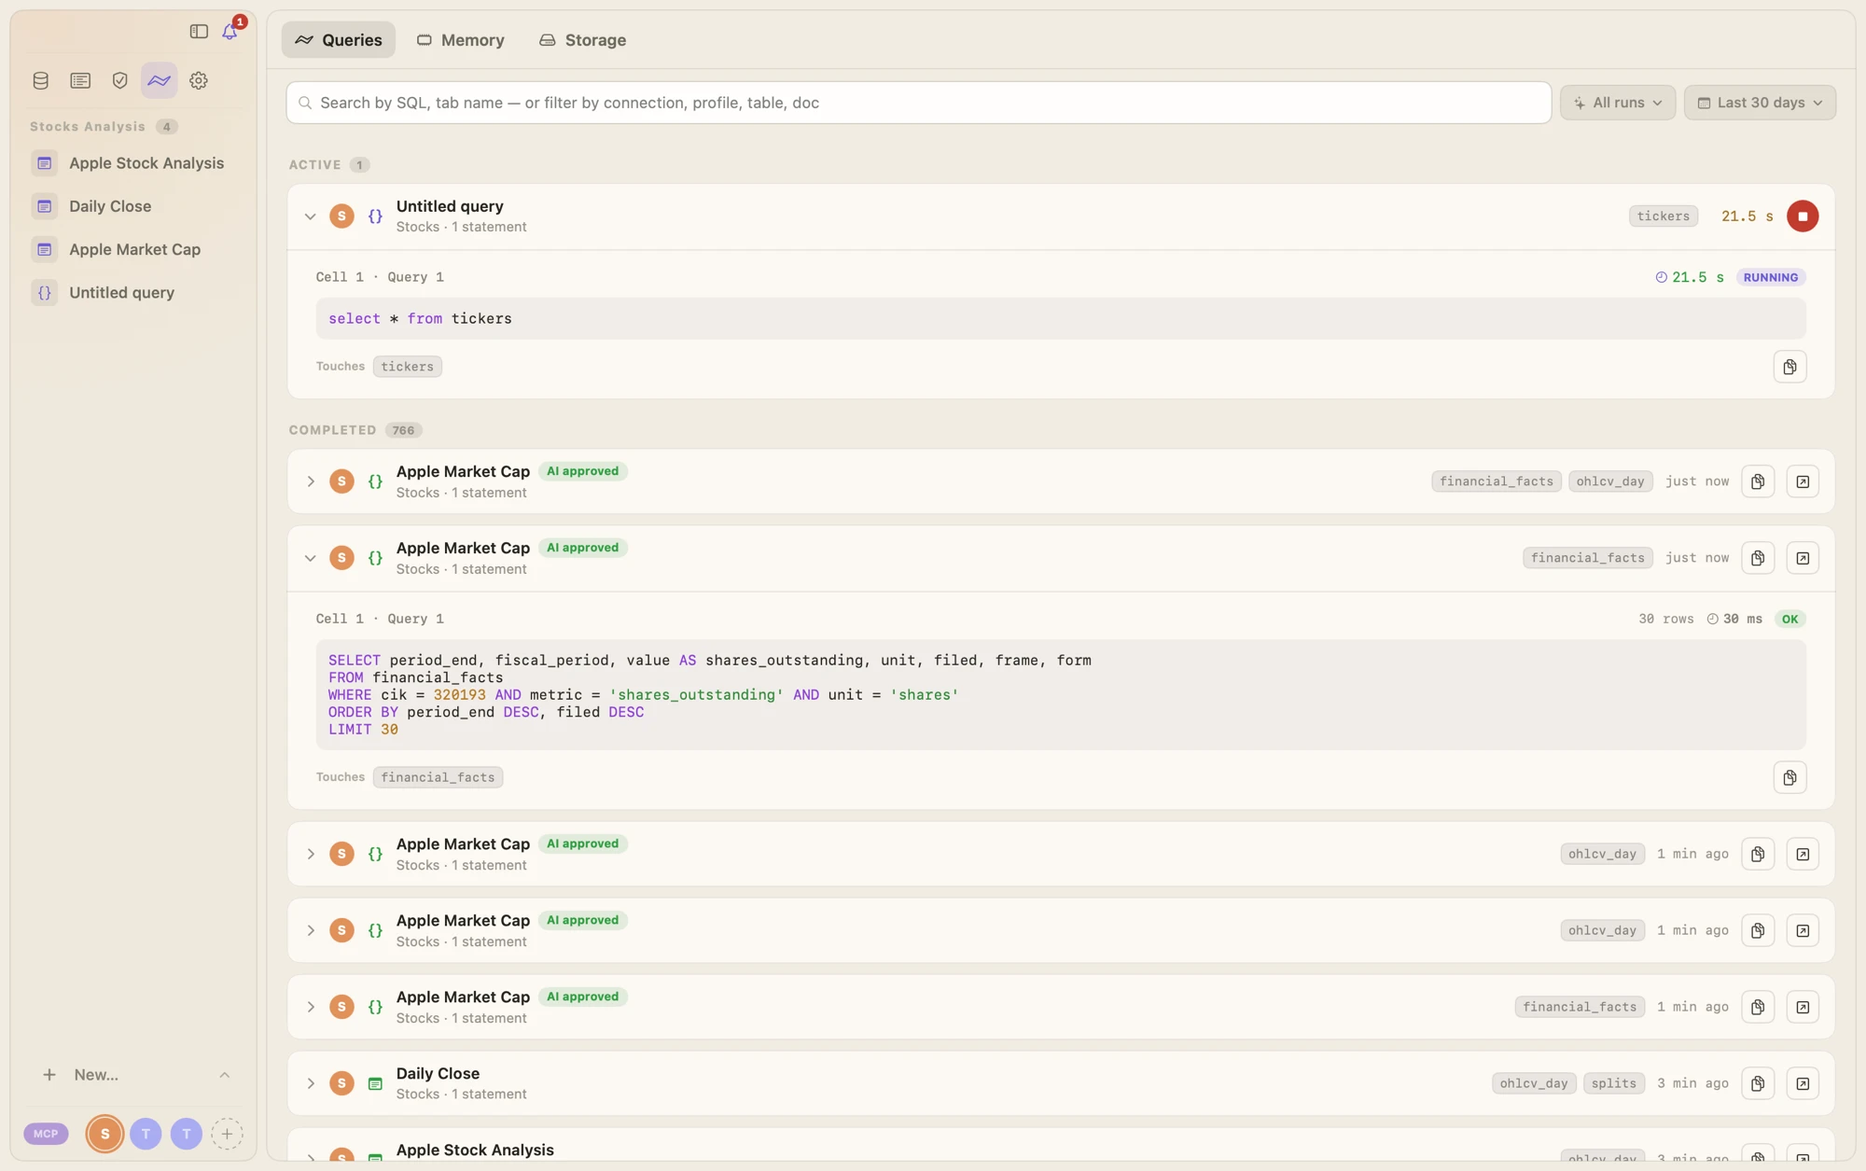Screen dimensions: 1866x1171
Task: Click the Stocks Analysis section header
Action: pos(88,127)
